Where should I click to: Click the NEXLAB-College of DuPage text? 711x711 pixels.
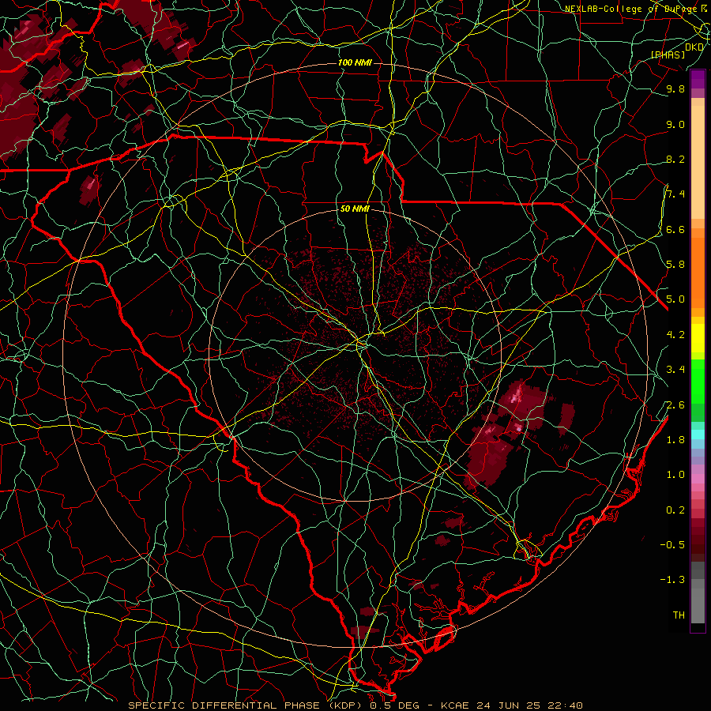[632, 9]
